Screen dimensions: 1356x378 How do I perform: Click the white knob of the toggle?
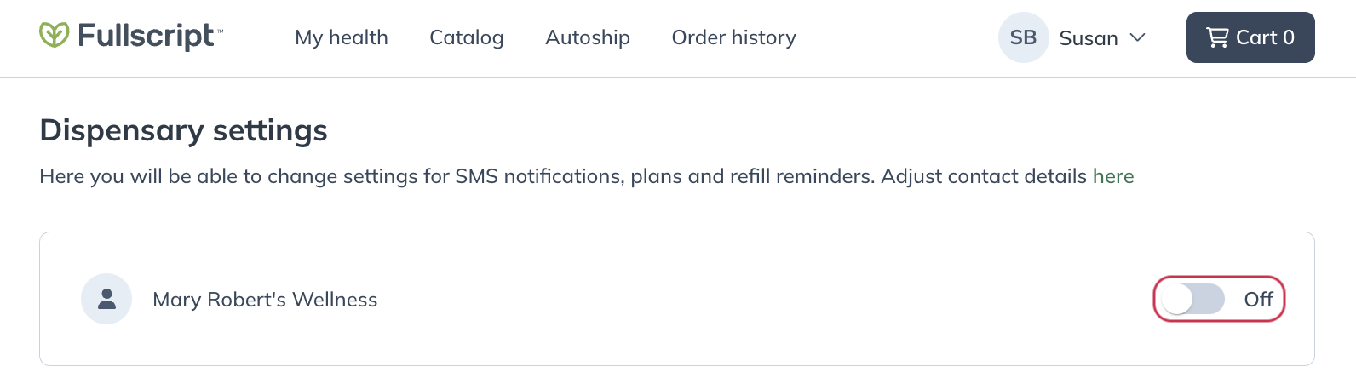pos(1178,299)
